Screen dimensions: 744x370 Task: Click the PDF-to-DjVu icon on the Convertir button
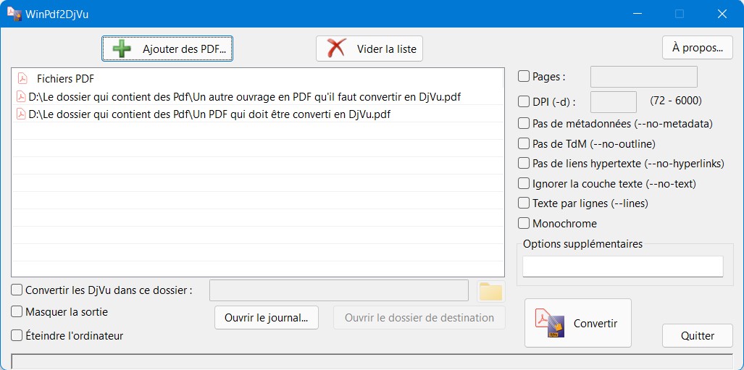pyautogui.click(x=549, y=323)
